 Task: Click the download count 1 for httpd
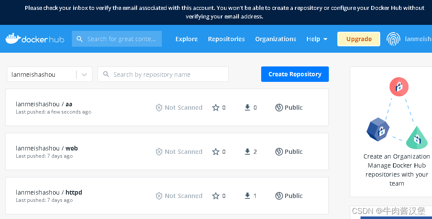tap(255, 196)
